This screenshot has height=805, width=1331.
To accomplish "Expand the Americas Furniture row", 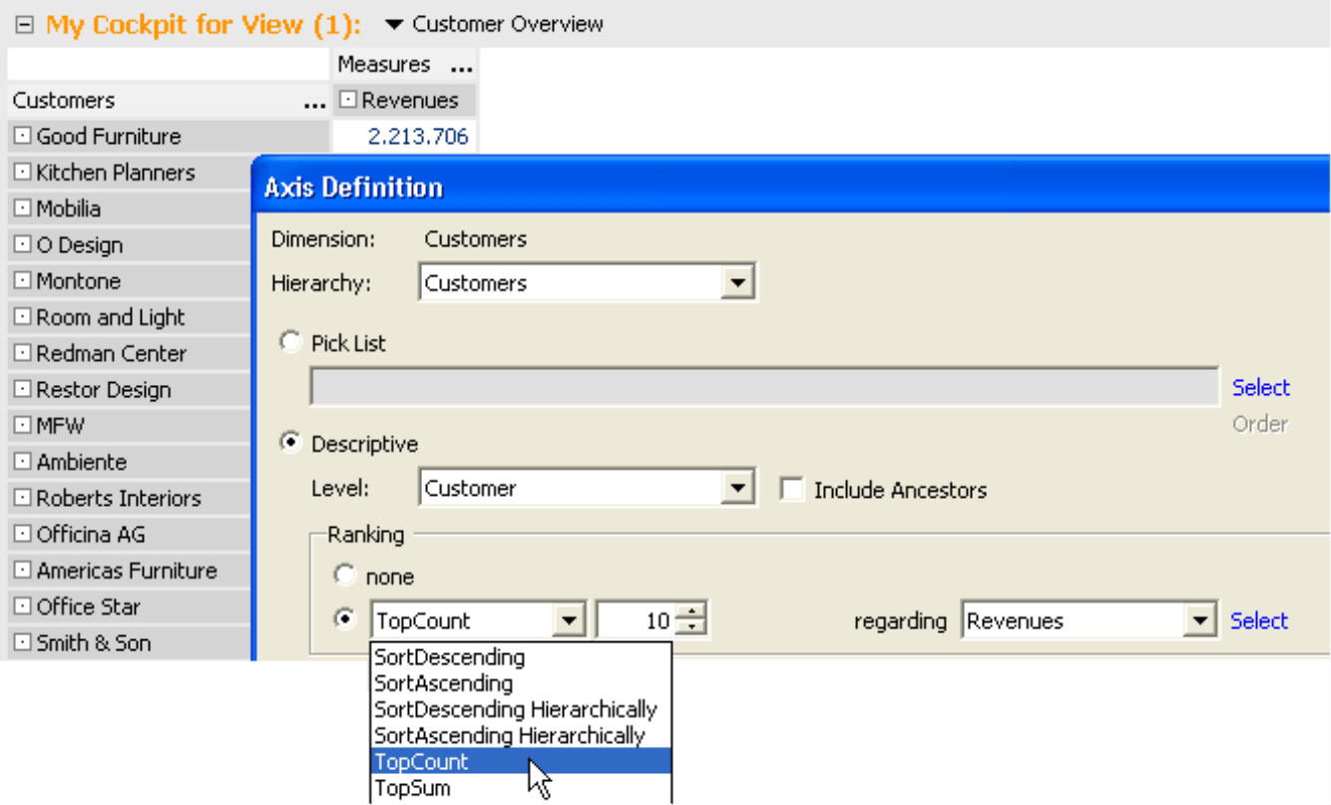I will pyautogui.click(x=22, y=571).
